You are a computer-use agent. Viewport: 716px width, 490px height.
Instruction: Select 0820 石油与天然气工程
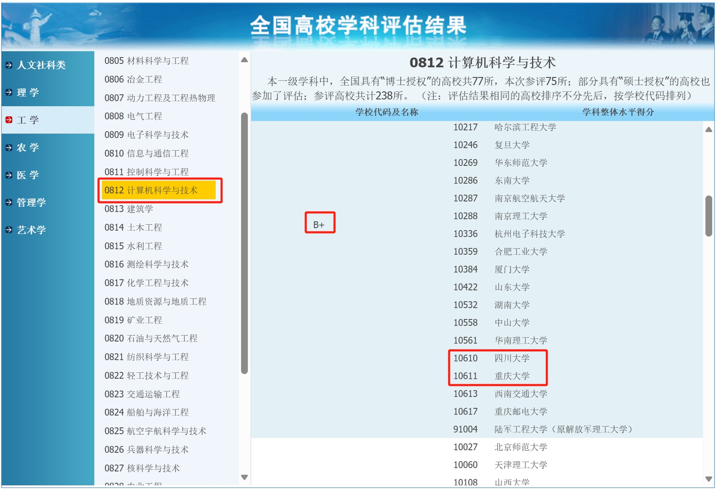[151, 339]
